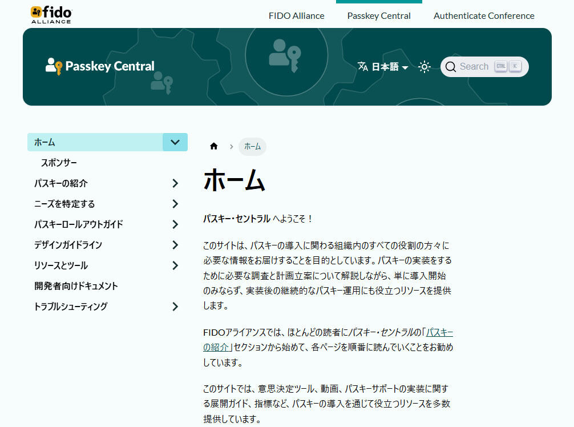This screenshot has height=427, width=574.
Task: Open パスキーの紹介 in sidebar
Action: coord(61,183)
